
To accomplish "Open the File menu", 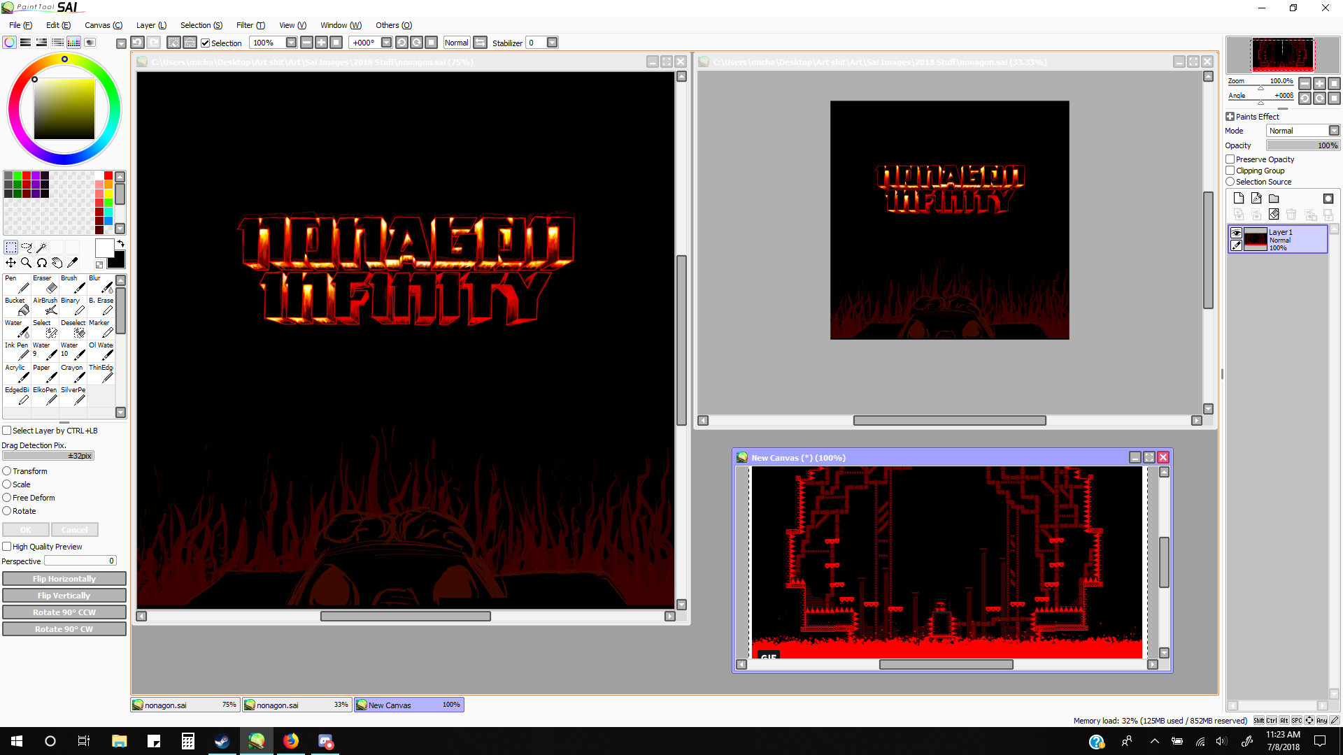I will [x=20, y=25].
